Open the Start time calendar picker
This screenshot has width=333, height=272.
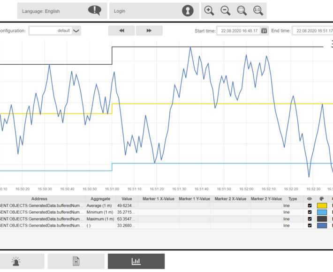point(264,31)
